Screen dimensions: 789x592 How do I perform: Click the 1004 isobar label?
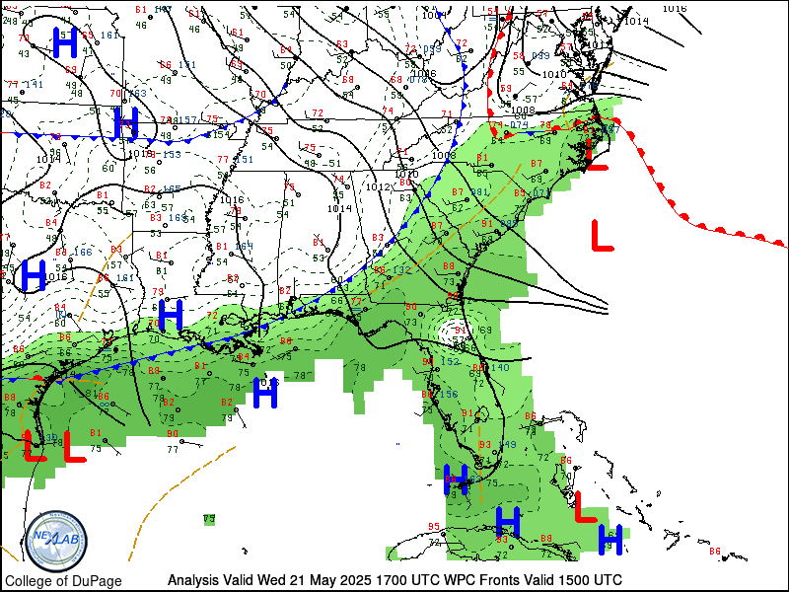click(x=434, y=16)
